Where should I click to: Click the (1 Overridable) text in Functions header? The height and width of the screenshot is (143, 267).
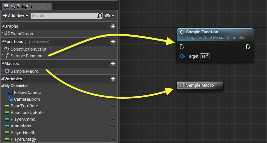click(37, 42)
